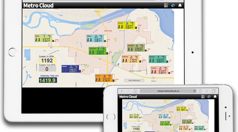Image resolution: width=238 pixels, height=132 pixels.
Task: Click forward arrow in iPhone Safari toolbar
Action: (x=129, y=91)
